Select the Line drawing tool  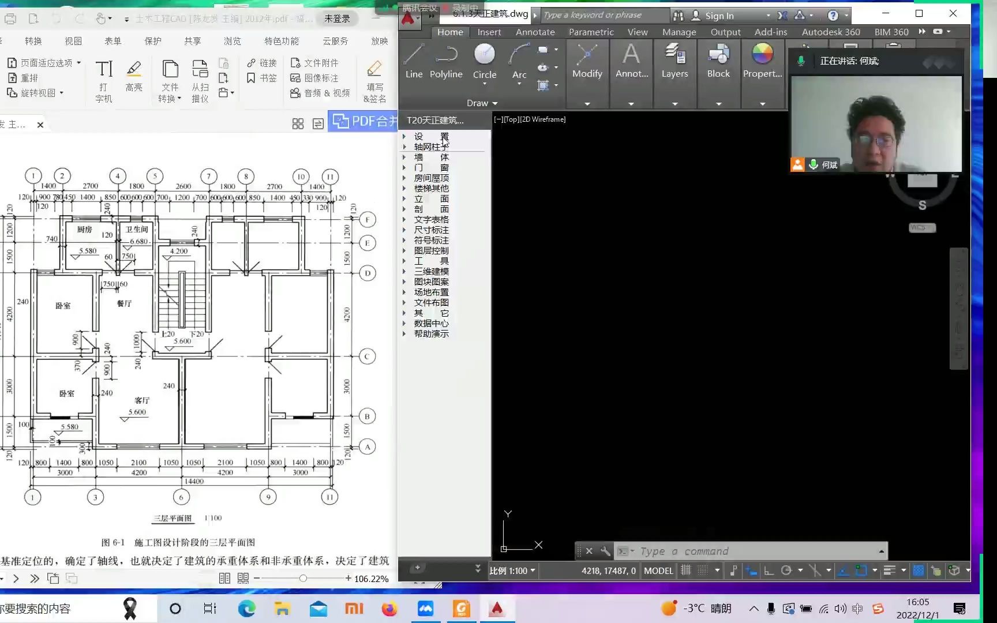point(414,61)
